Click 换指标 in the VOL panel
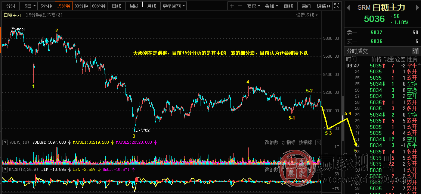The width and height of the screenshot is (421, 194). 305,142
